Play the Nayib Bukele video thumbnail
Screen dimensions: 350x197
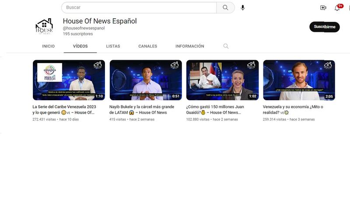click(x=146, y=80)
